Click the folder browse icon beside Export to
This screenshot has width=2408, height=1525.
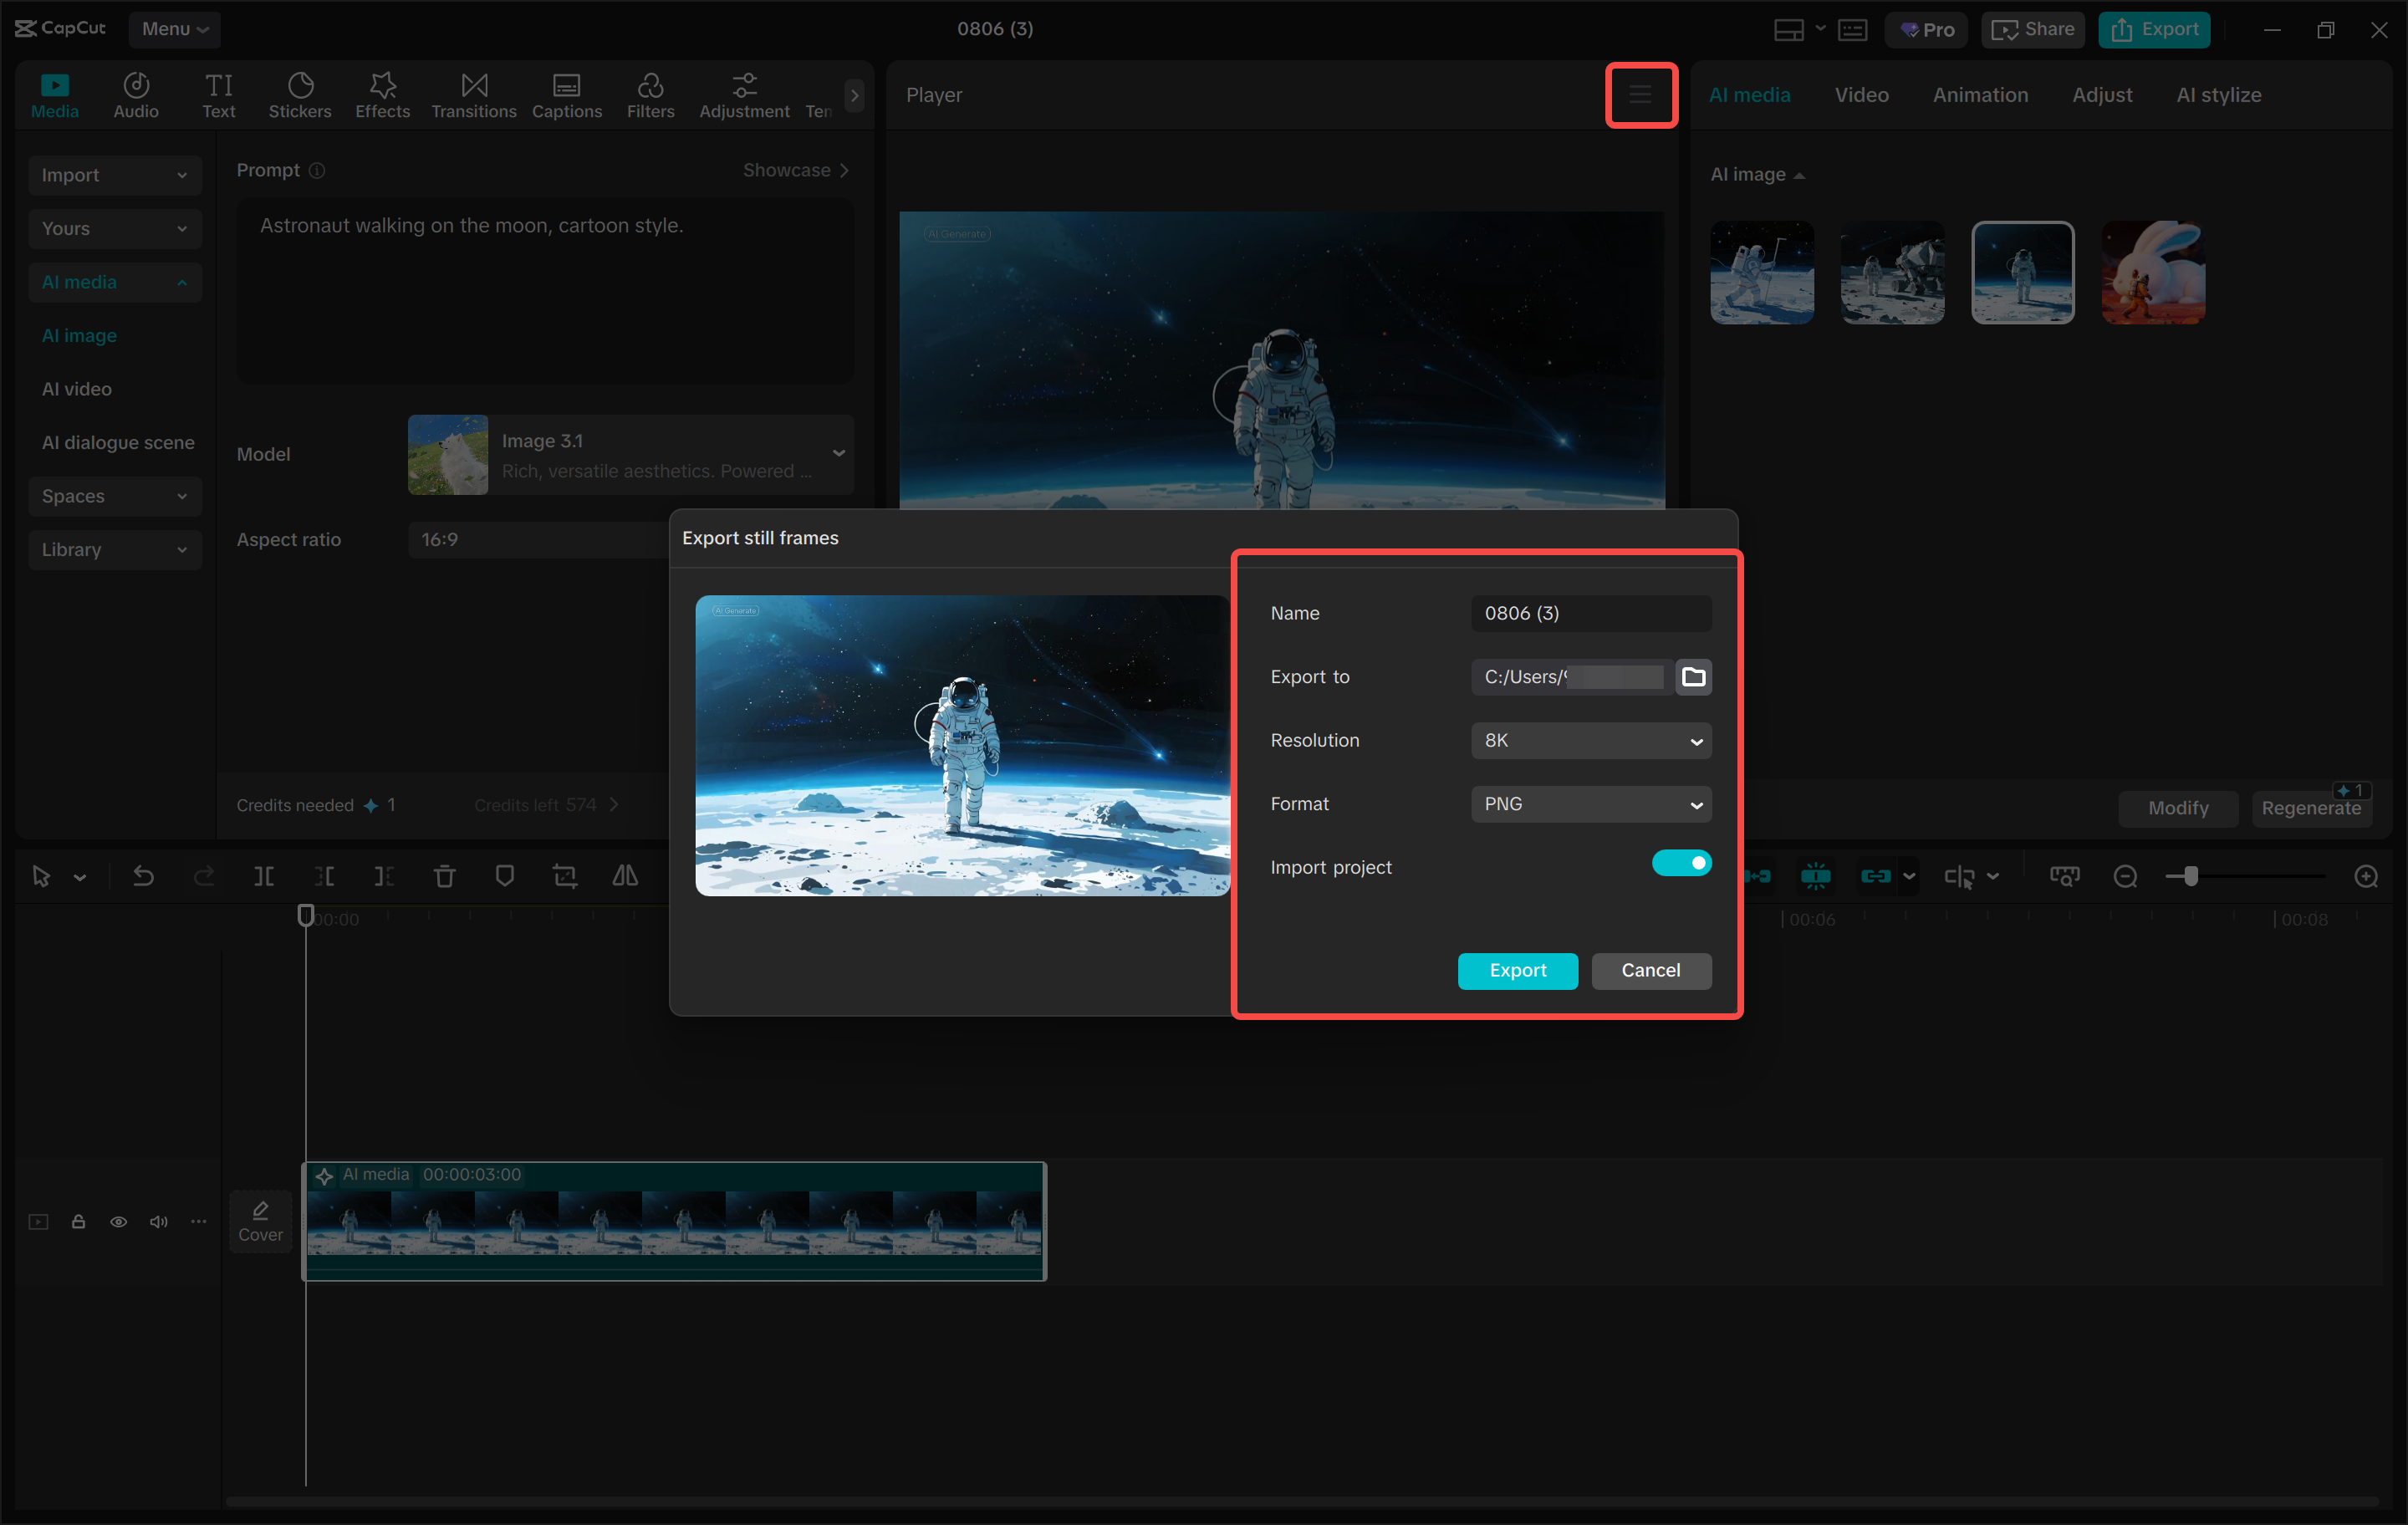point(1693,677)
